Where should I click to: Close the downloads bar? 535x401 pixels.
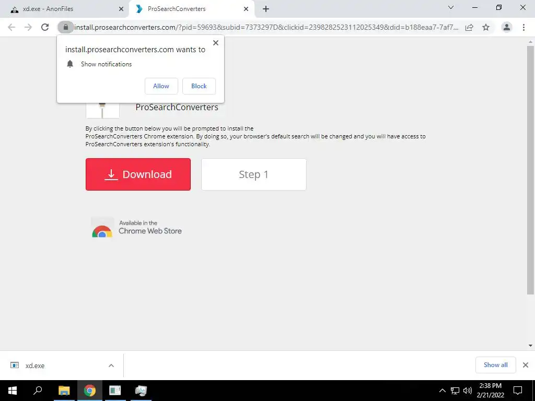pos(526,365)
